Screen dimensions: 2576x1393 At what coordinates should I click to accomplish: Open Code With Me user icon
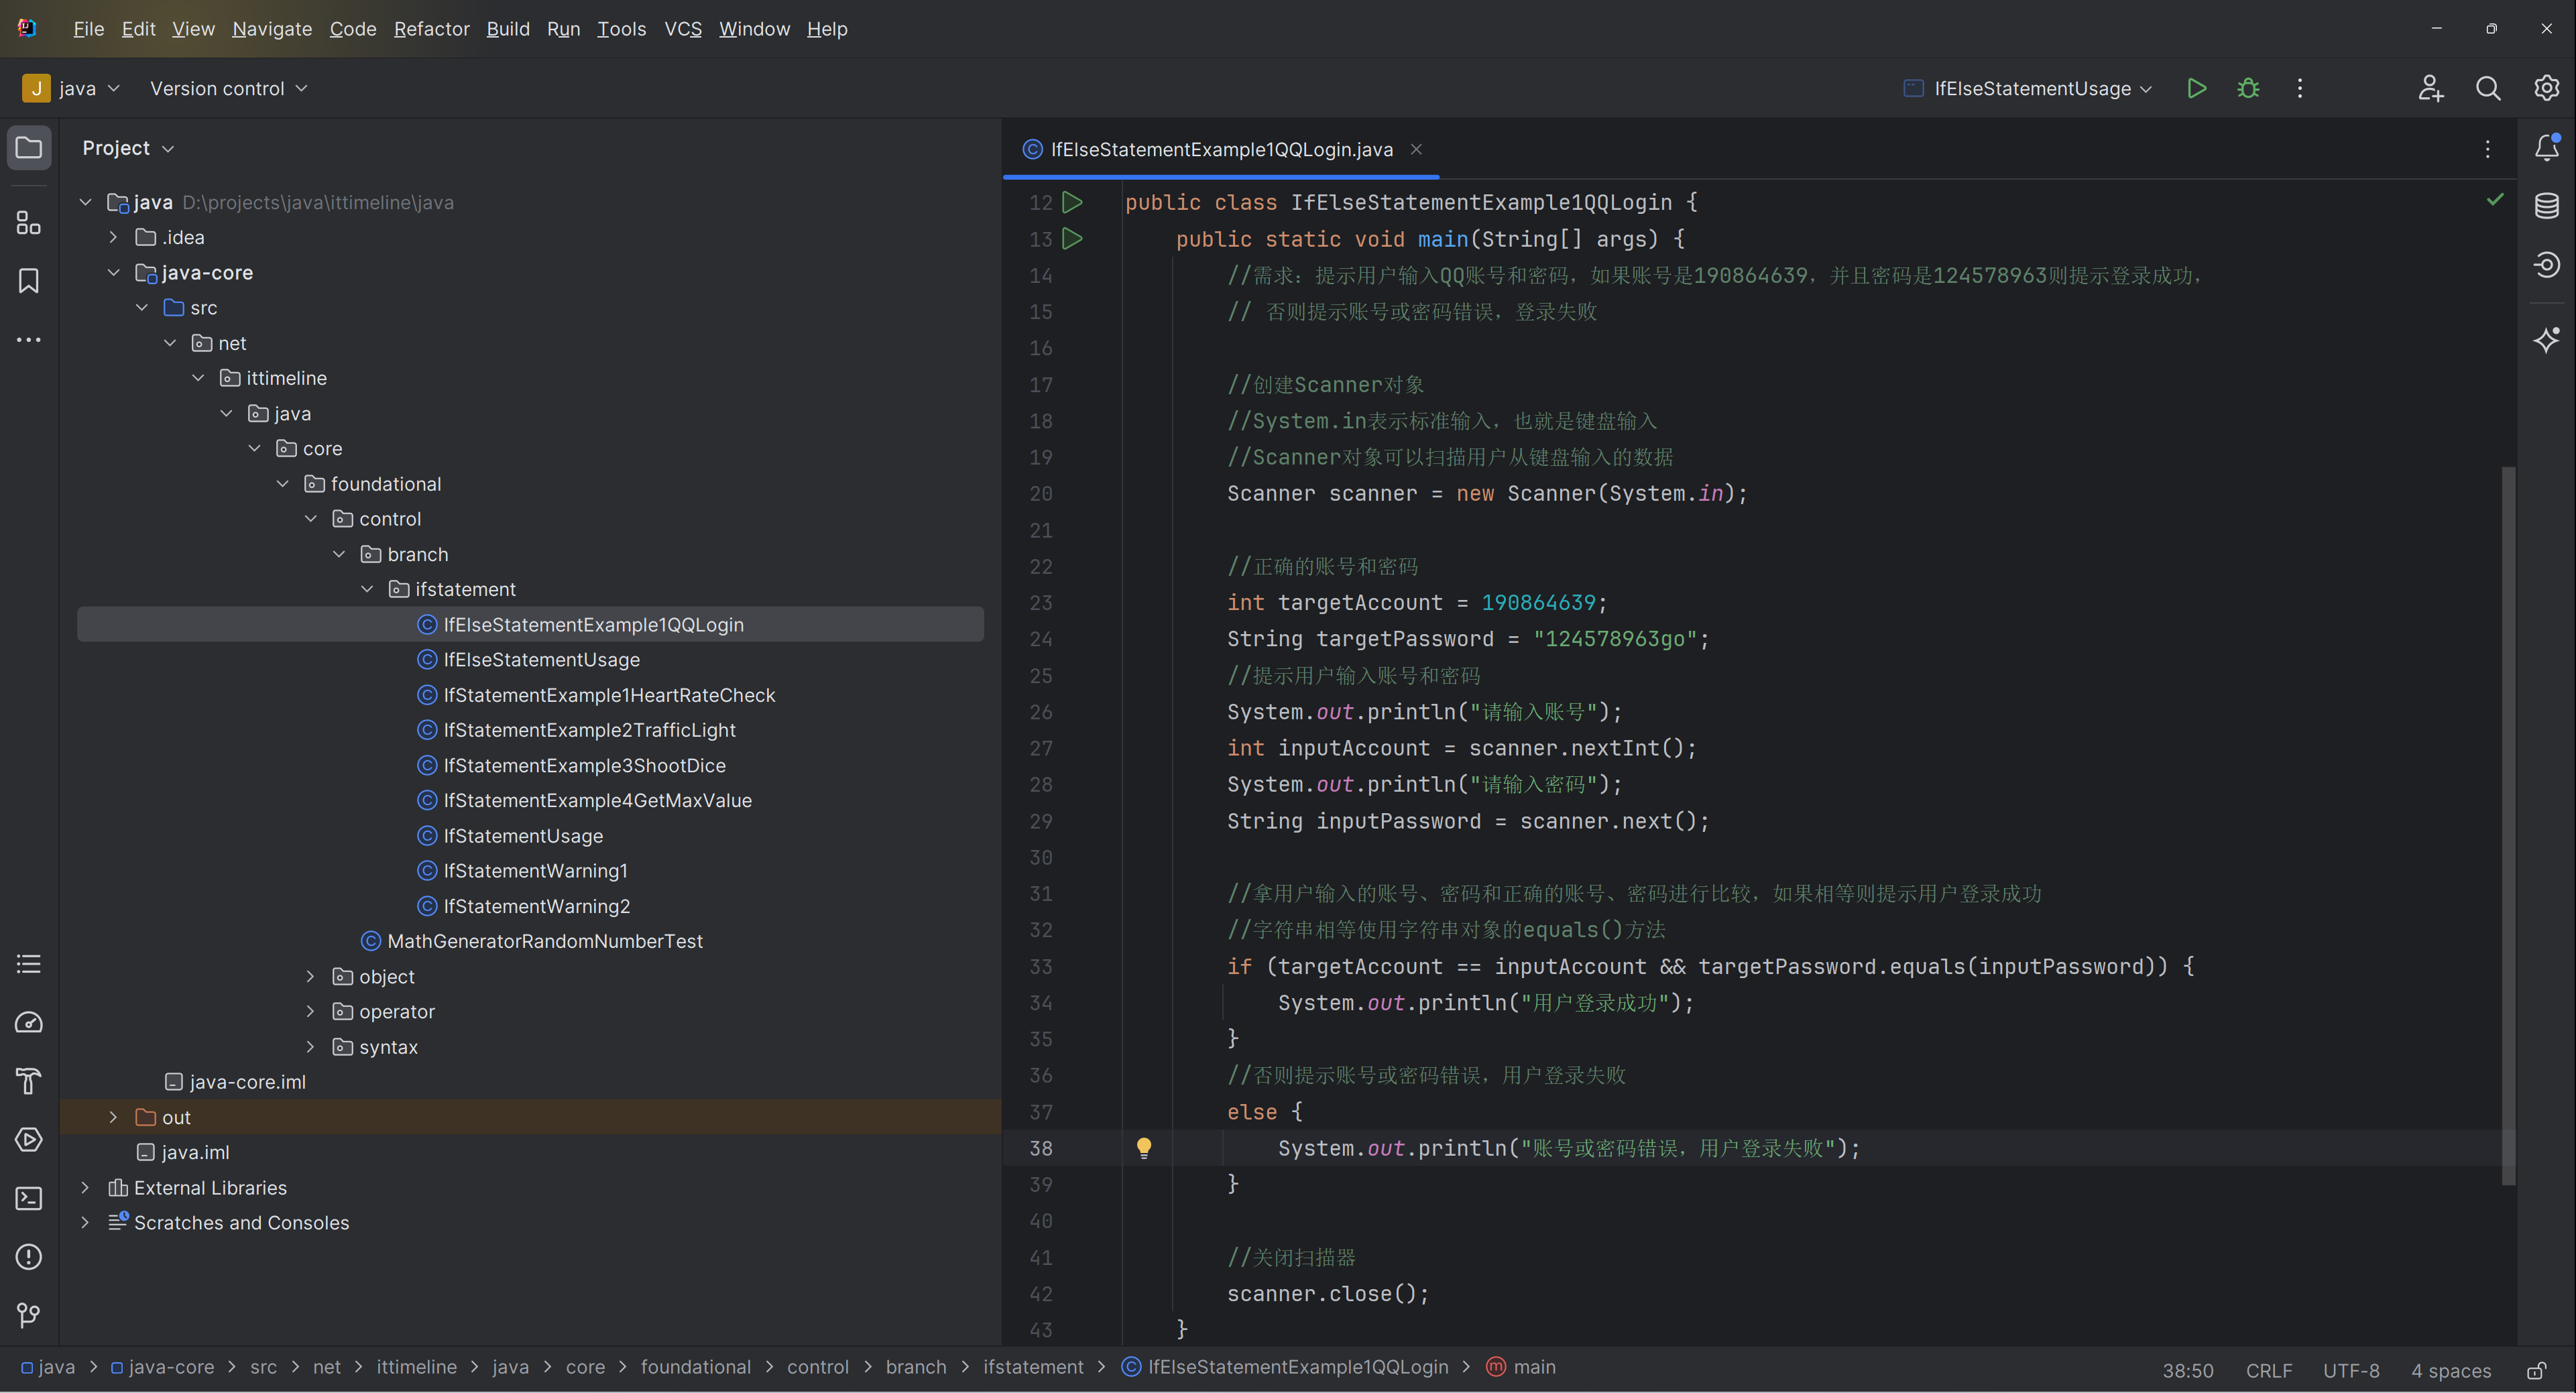click(2430, 88)
